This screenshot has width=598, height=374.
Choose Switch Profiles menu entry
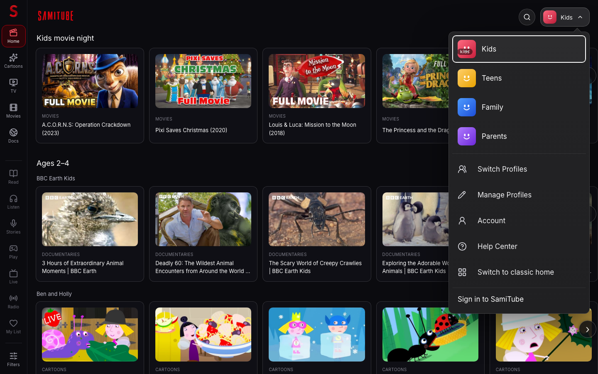pyautogui.click(x=519, y=169)
